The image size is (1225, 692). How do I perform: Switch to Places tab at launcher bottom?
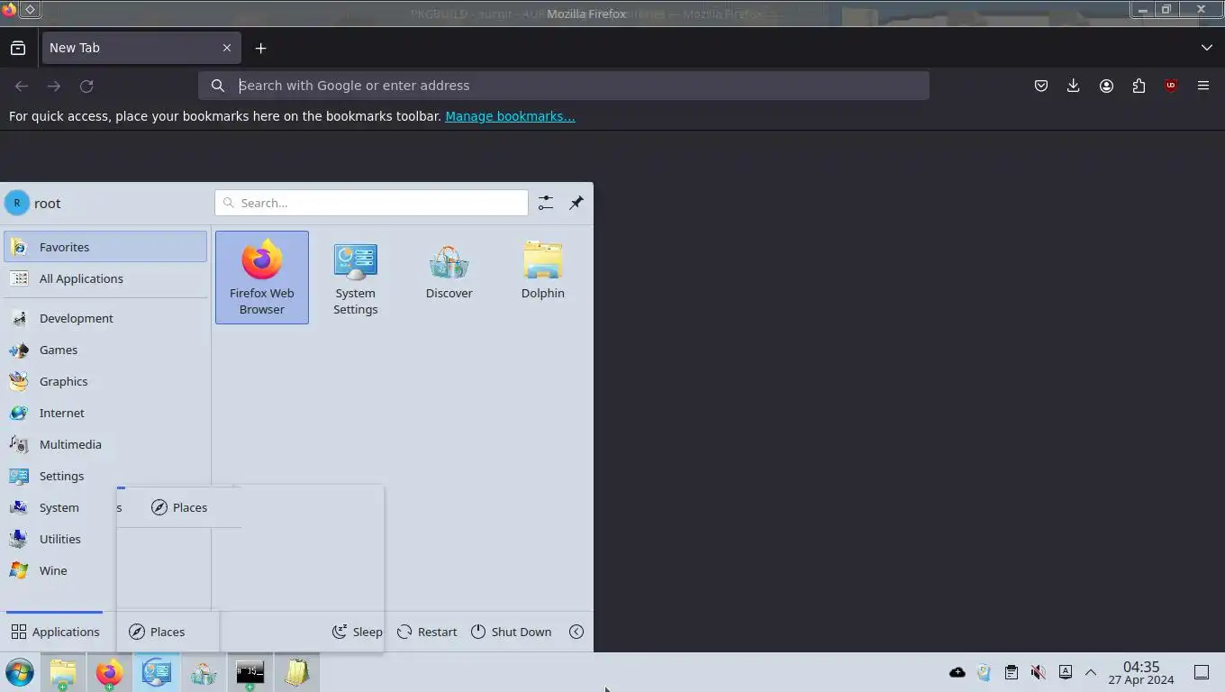(x=157, y=632)
